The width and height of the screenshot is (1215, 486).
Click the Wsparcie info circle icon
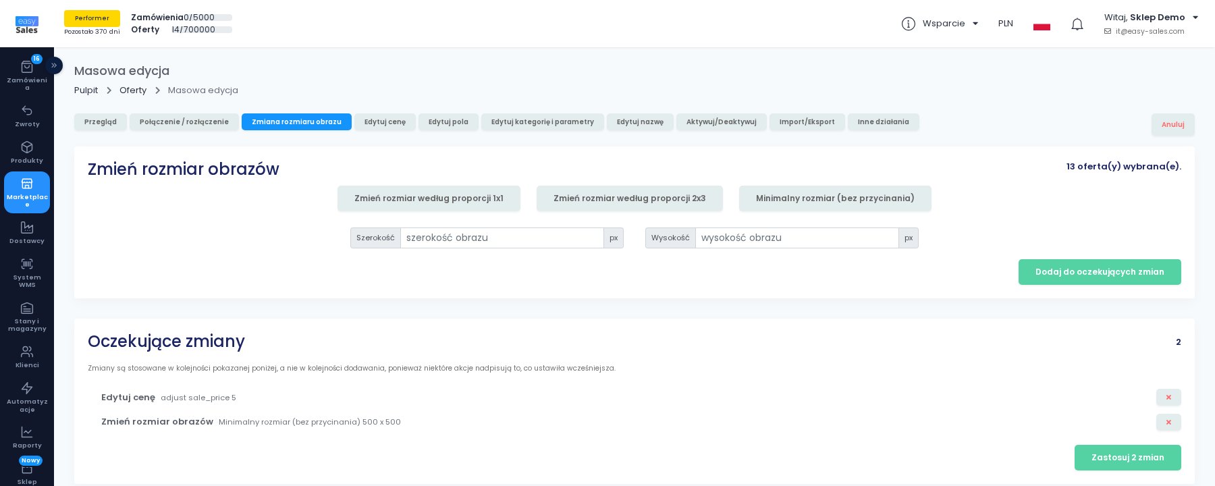909,24
